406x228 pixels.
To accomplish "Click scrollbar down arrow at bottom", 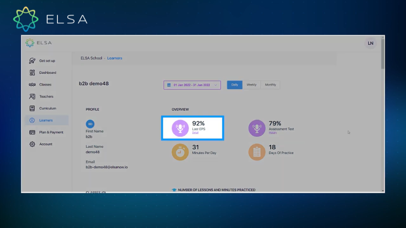I will (383, 191).
